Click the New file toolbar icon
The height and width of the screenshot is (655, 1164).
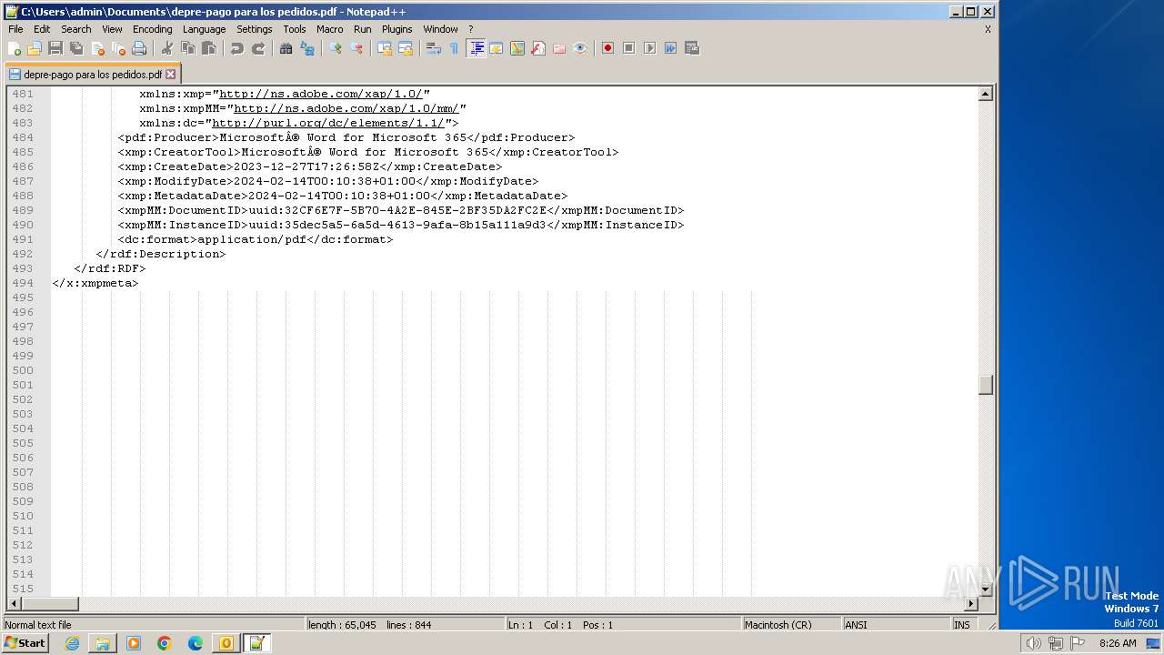(15, 48)
